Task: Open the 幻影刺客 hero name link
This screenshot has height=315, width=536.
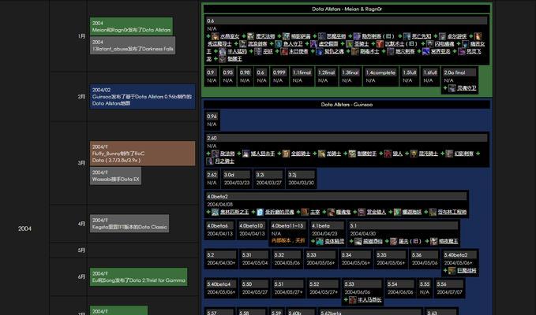Action: (464, 154)
